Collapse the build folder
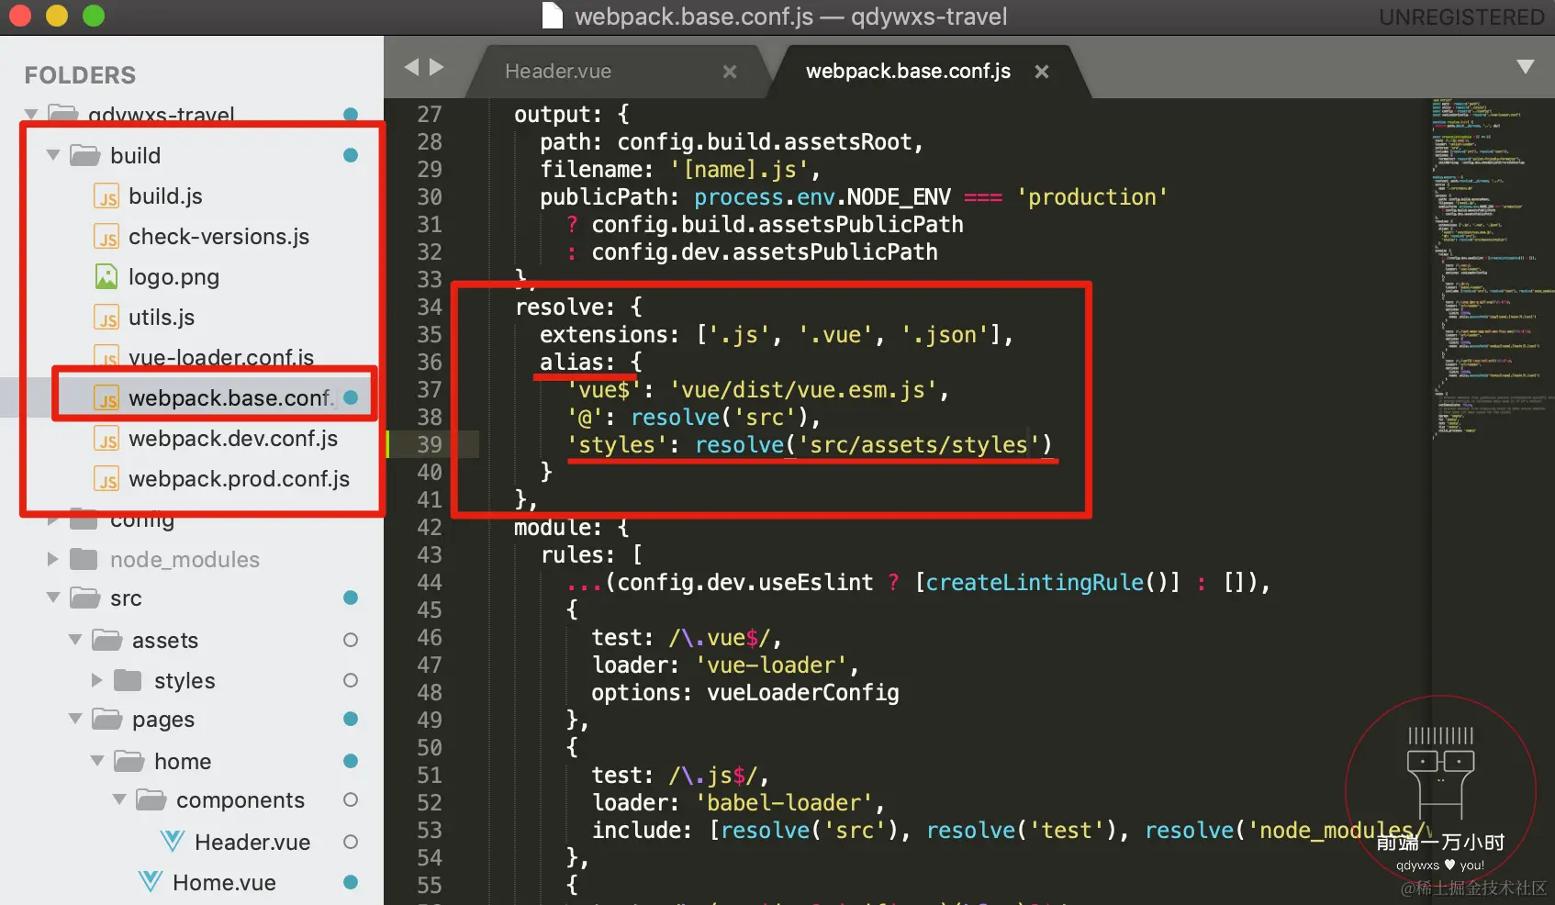 coord(52,155)
